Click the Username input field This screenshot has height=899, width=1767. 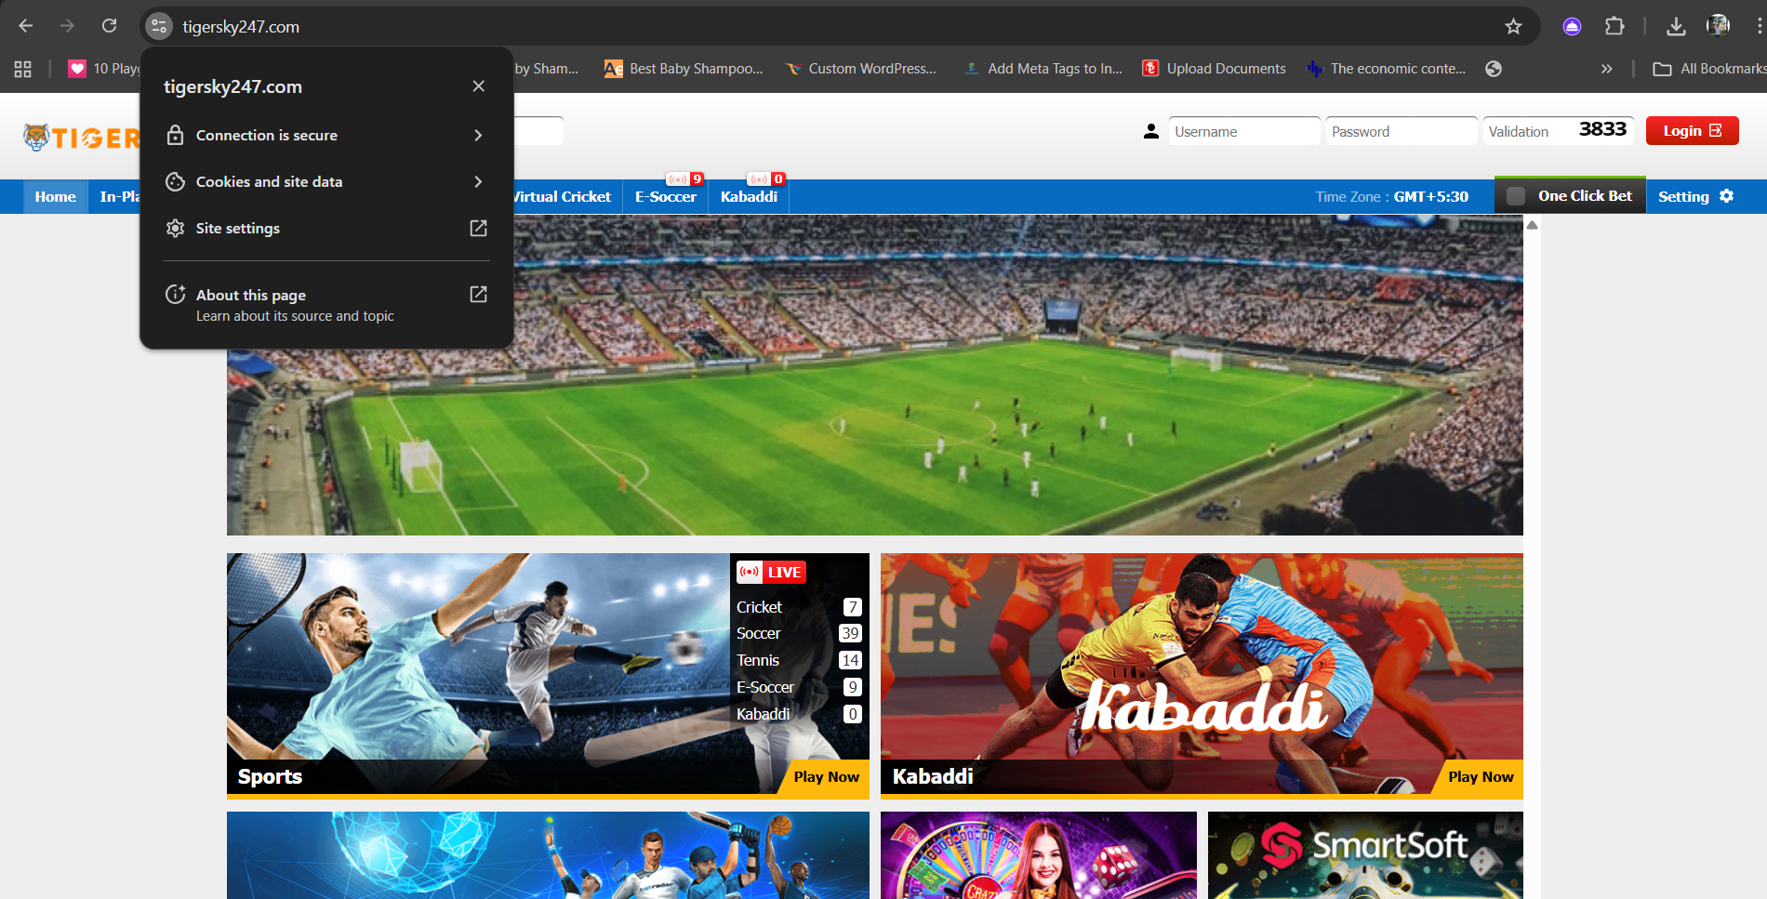pyautogui.click(x=1243, y=132)
